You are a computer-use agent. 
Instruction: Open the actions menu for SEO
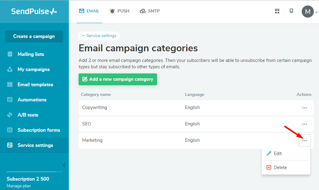[x=304, y=124]
